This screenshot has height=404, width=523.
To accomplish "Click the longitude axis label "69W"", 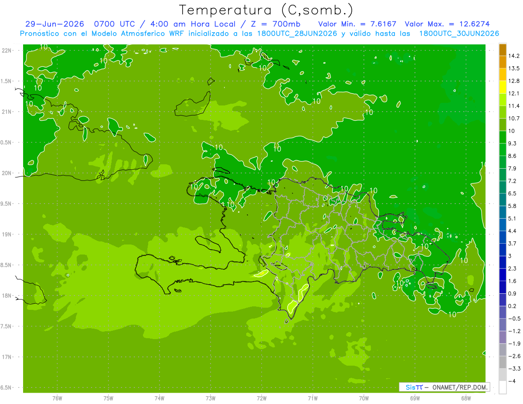I will point(414,398).
